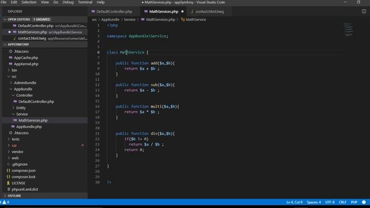Click the split editor icon
This screenshot has height=208, width=370.
[364, 12]
